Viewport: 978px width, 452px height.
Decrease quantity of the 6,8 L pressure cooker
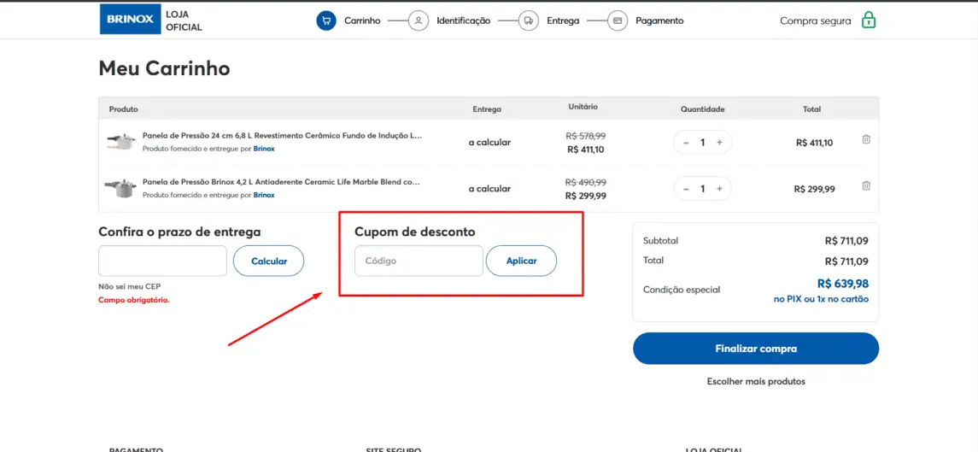[686, 143]
